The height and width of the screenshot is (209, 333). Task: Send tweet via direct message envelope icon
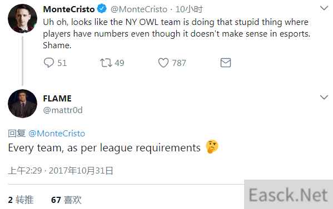click(226, 63)
